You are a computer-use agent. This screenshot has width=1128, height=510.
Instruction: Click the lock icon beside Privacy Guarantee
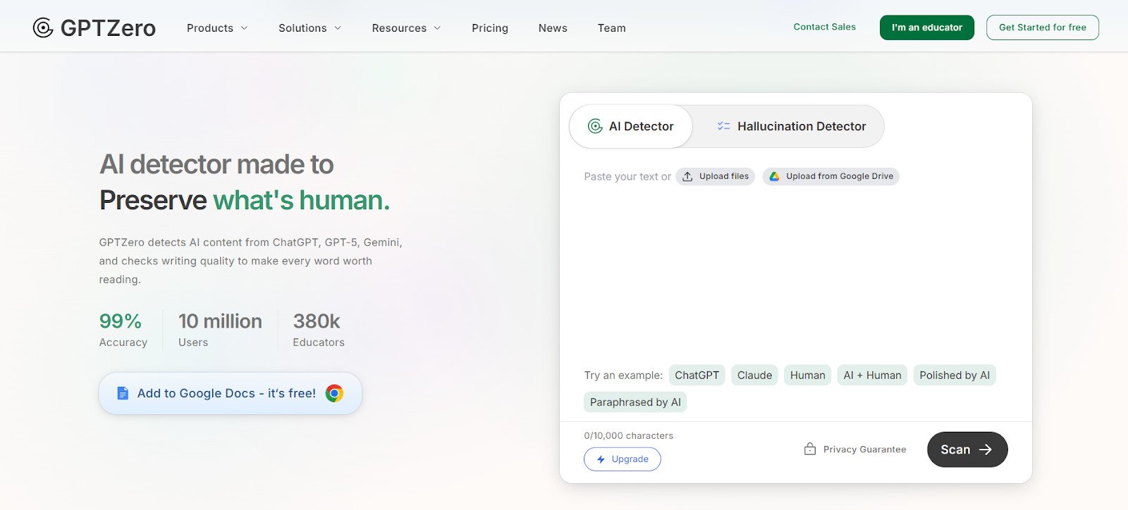(x=810, y=449)
